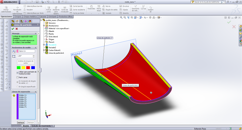Click the New document icon
The image size is (242, 130).
[26, 2]
